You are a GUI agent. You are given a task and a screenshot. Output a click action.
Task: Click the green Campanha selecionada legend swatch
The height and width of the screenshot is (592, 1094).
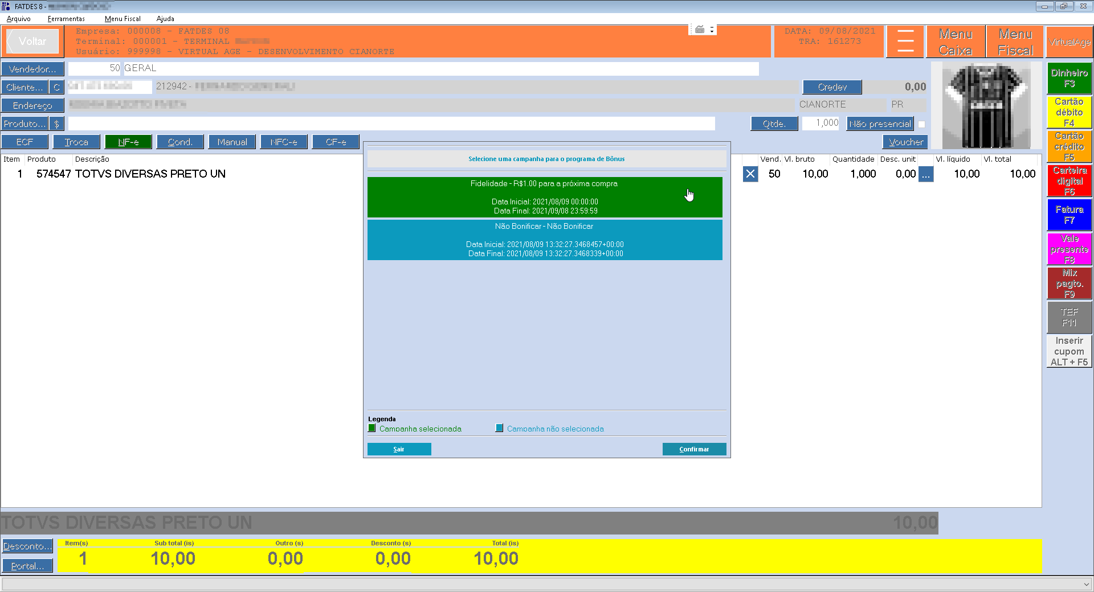372,428
